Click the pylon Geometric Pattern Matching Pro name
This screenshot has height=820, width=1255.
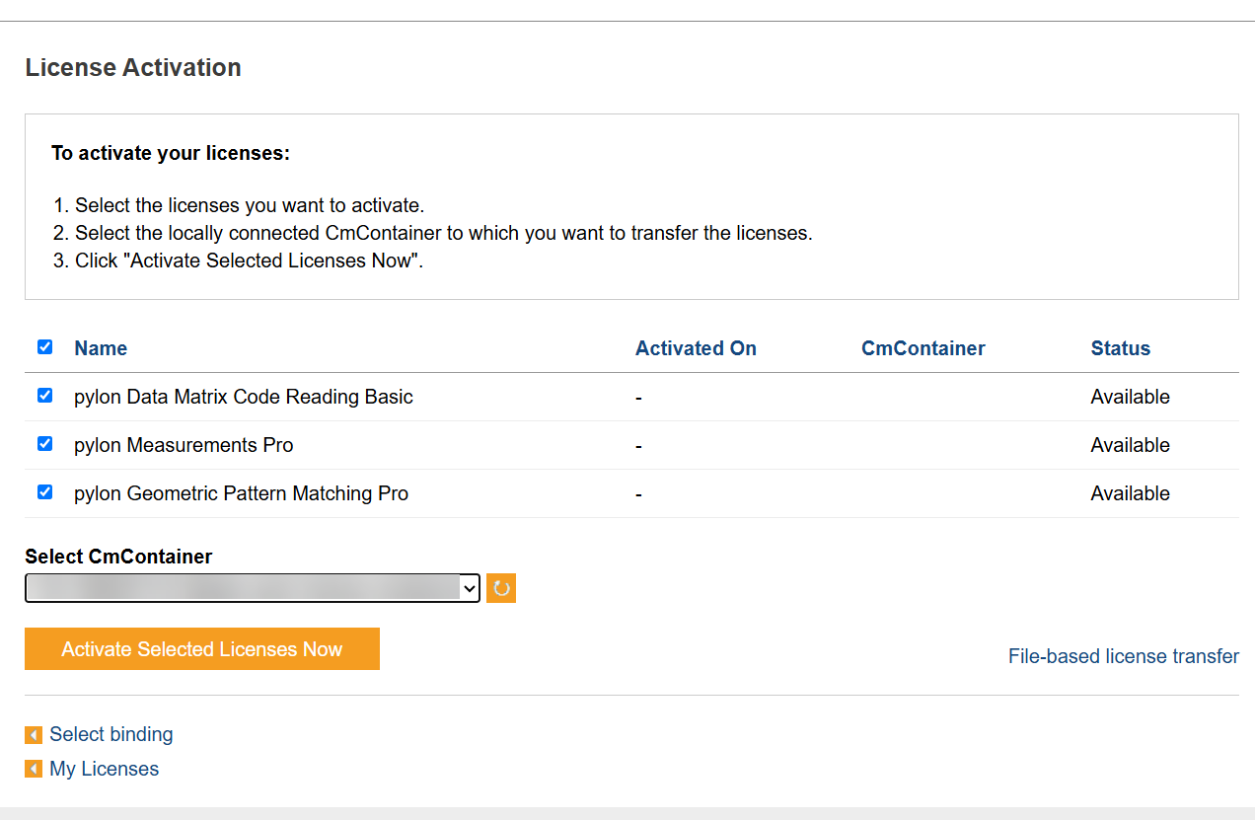click(x=241, y=493)
